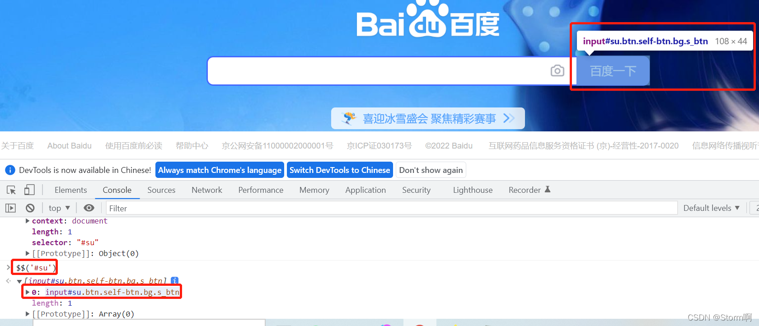Open the Lighthouse tab

click(x=473, y=190)
